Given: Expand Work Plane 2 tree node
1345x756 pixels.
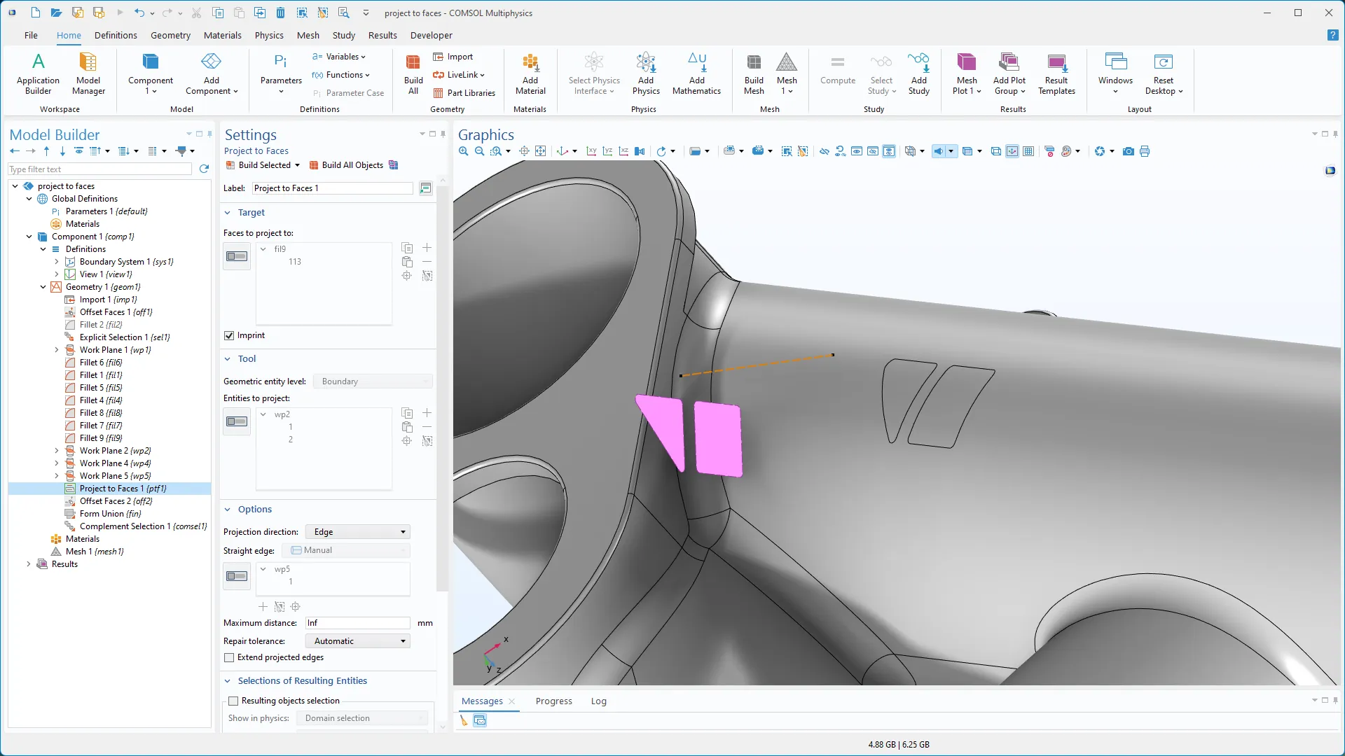Looking at the screenshot, I should click(x=57, y=451).
